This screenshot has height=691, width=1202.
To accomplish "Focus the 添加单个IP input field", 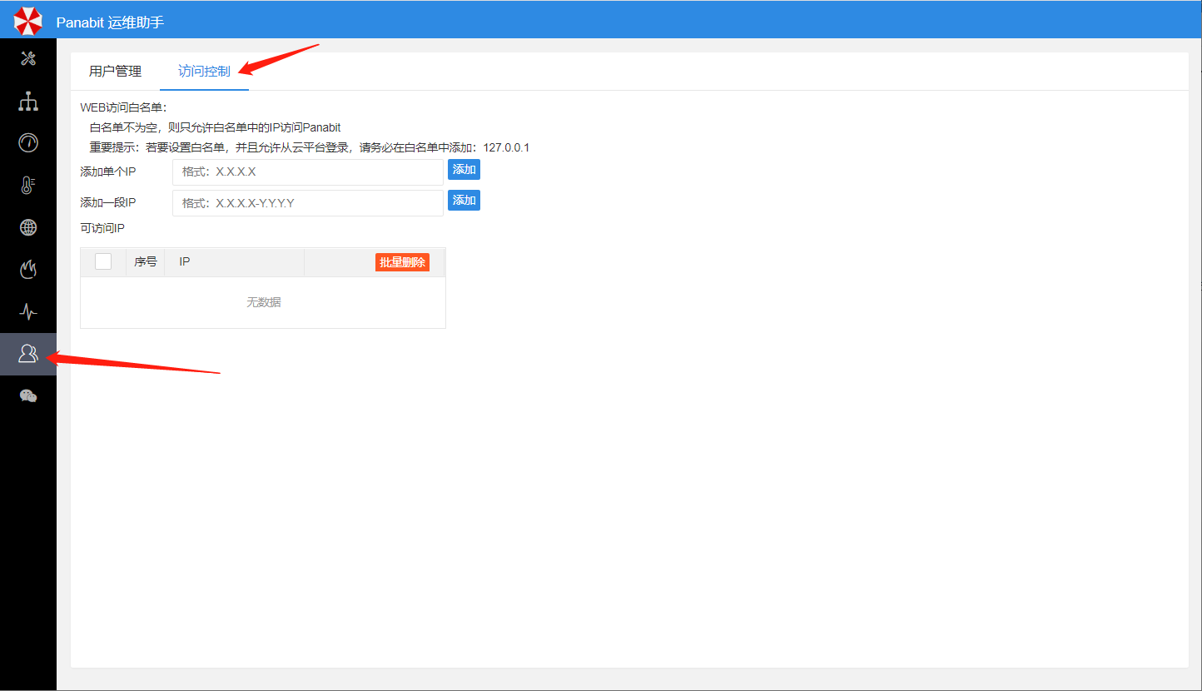I will click(307, 172).
